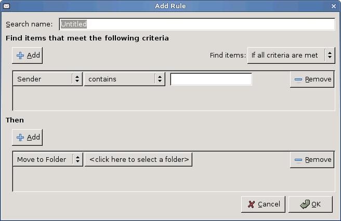Click the plus icon on the criteria Add button
The image size is (341, 221).
[x=20, y=56]
